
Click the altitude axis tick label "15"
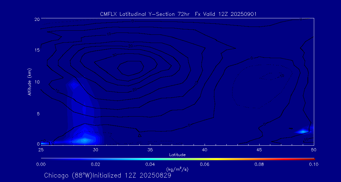coord(37,50)
